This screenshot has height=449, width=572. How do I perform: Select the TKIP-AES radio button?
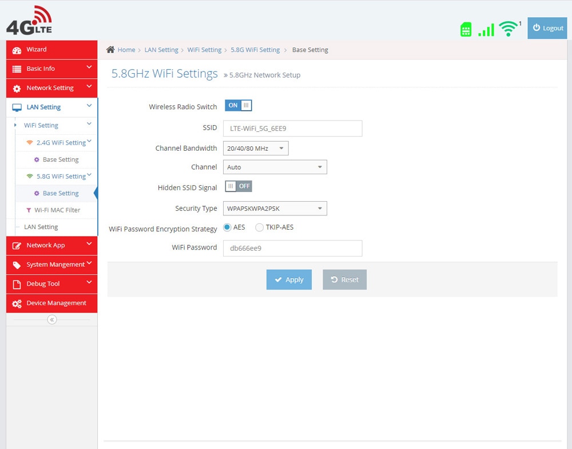tap(259, 227)
